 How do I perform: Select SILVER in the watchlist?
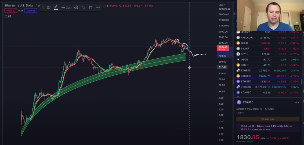click(267, 49)
